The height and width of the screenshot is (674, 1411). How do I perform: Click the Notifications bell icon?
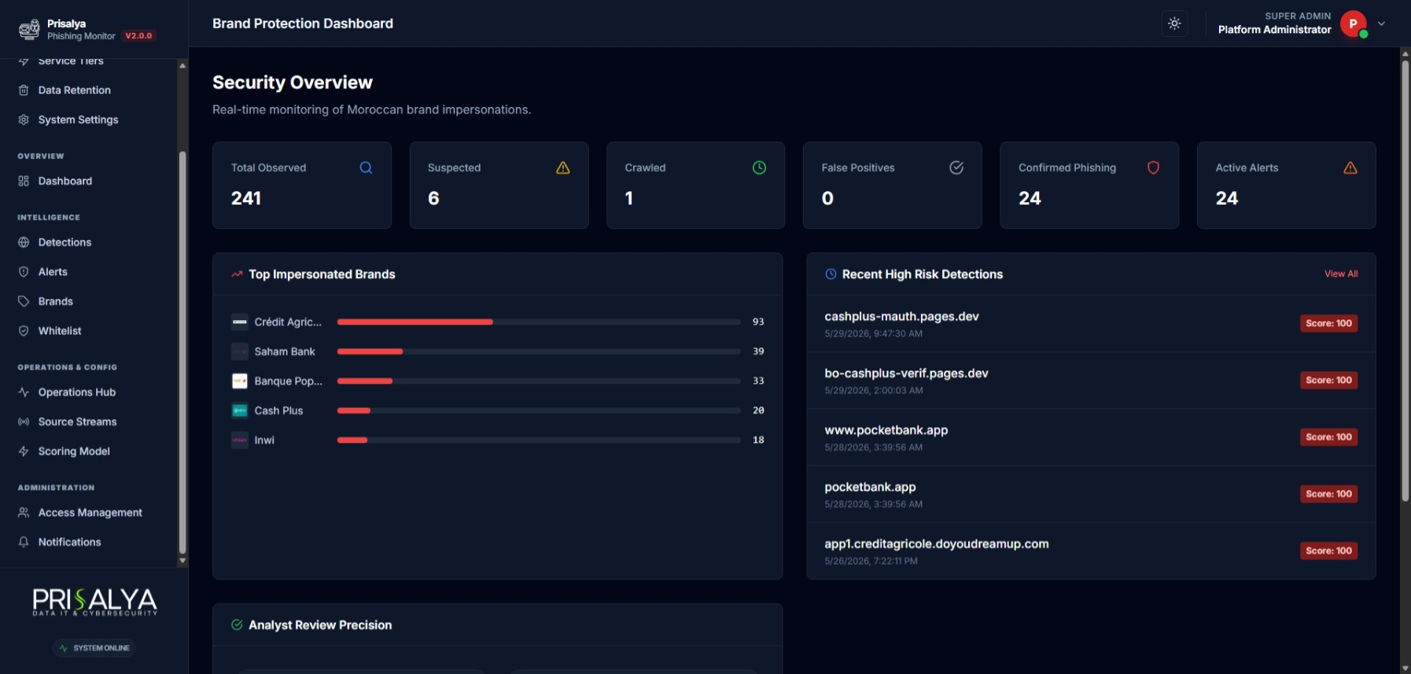(x=24, y=542)
